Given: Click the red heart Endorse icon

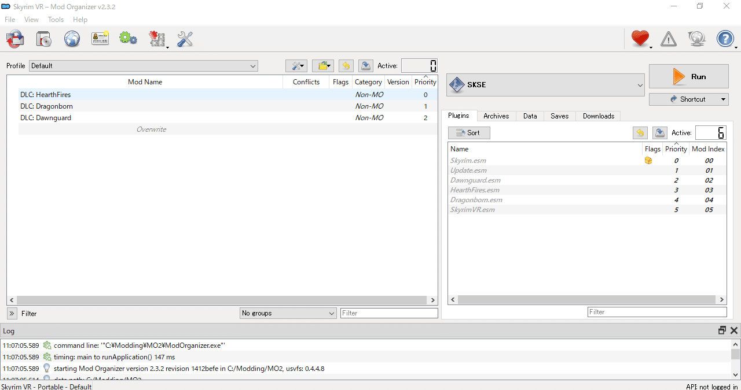Looking at the screenshot, I should coord(640,39).
